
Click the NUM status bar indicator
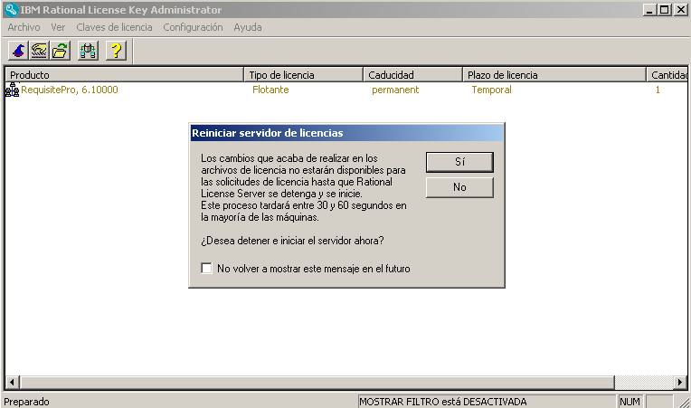coord(629,402)
